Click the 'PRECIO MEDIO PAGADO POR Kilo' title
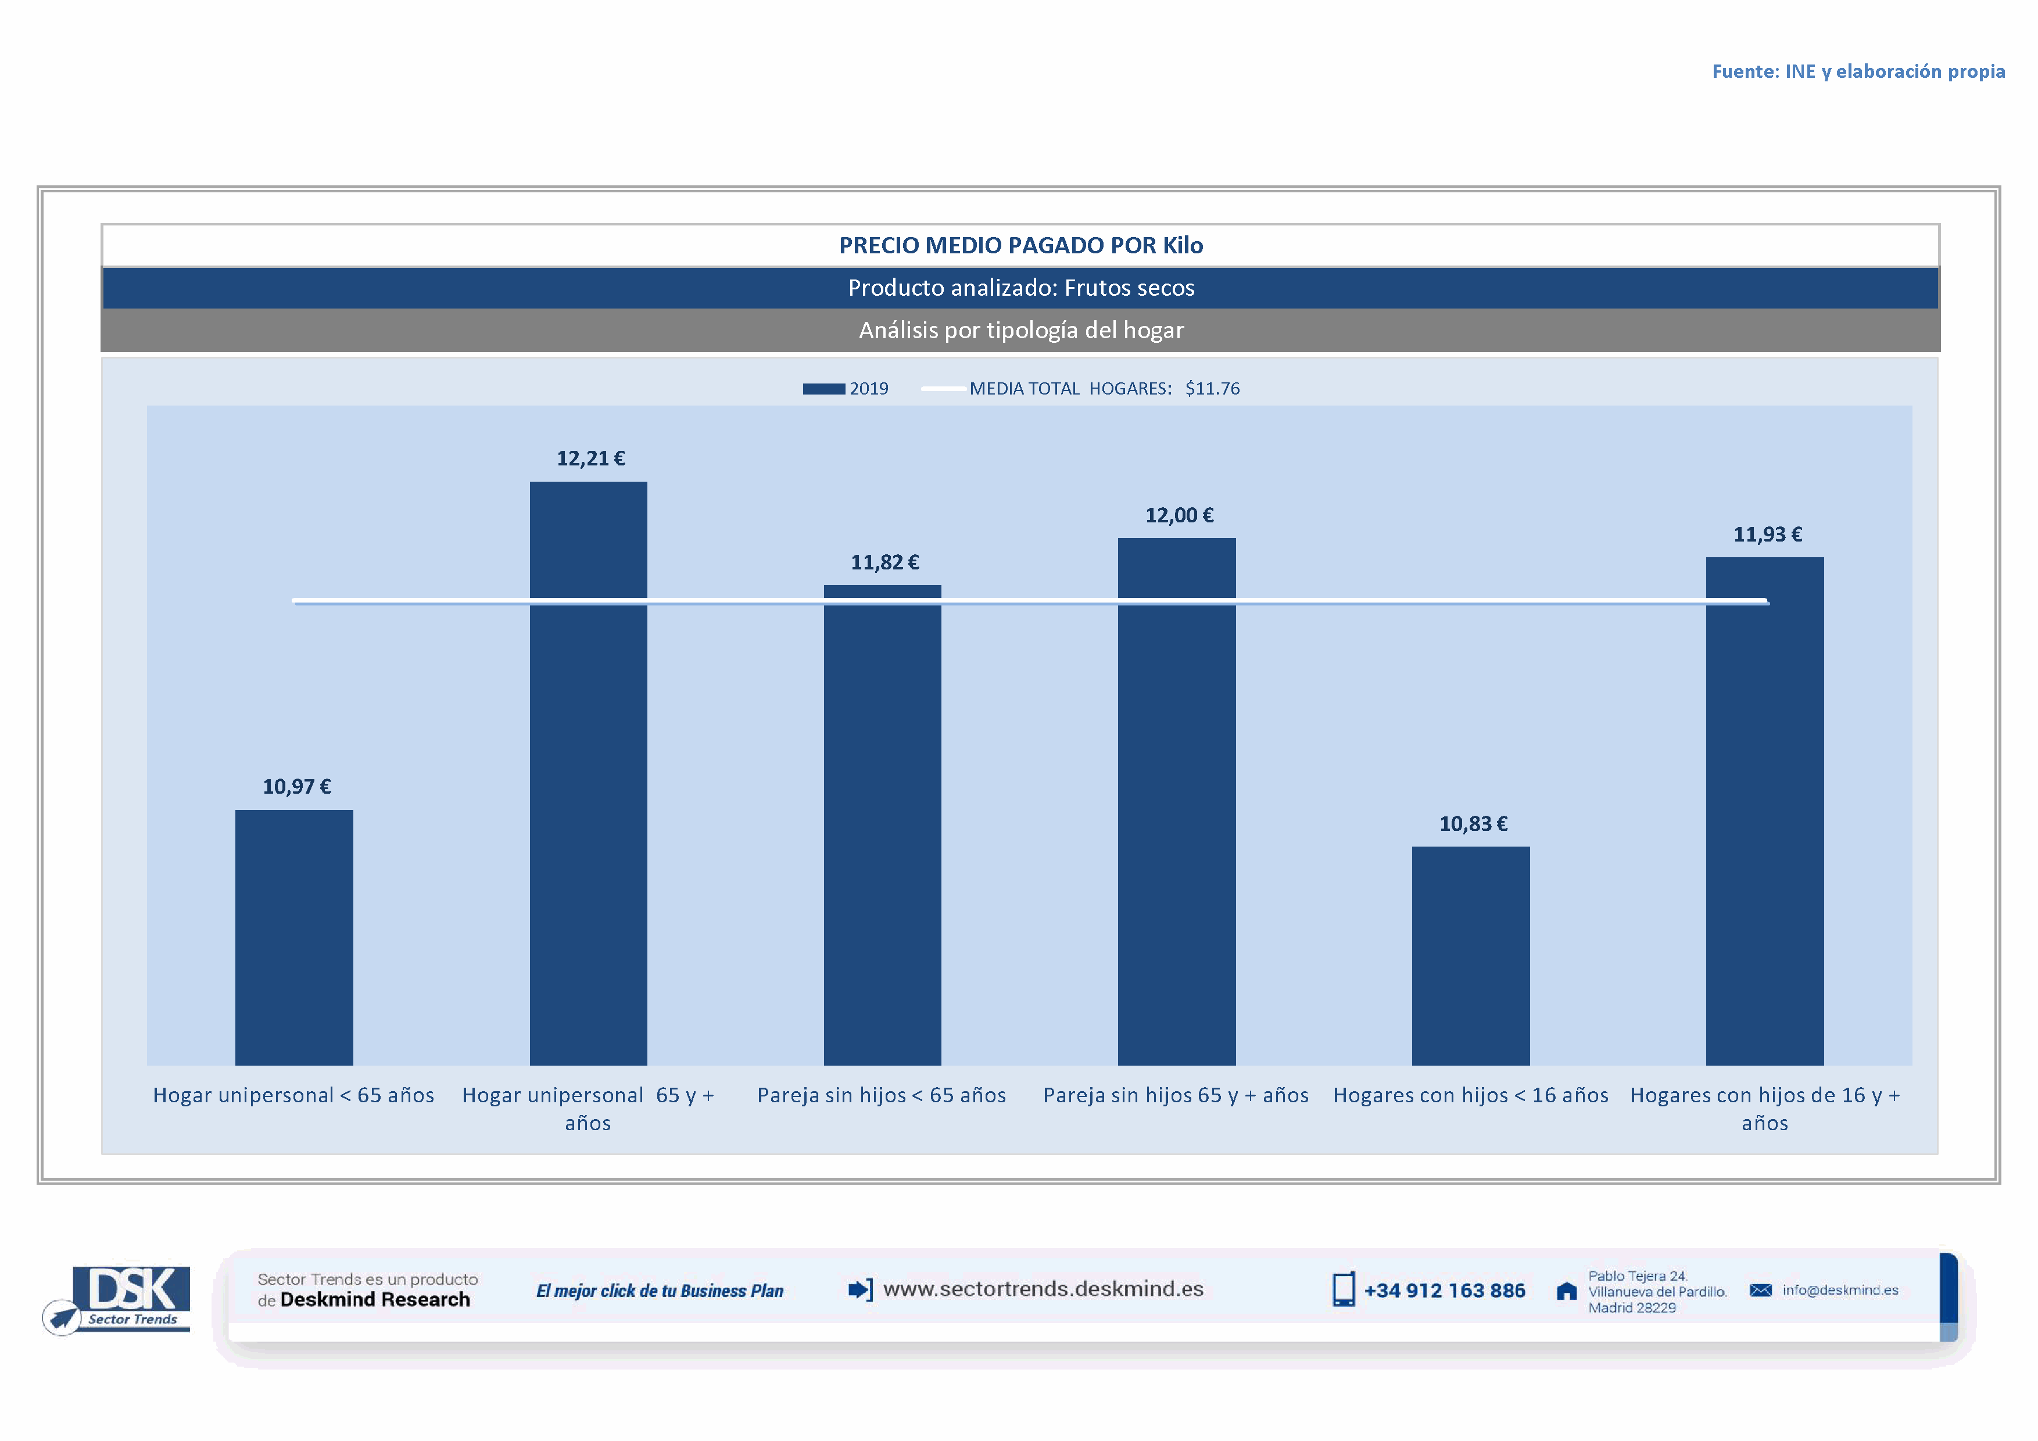The image size is (2038, 1441). [1021, 245]
